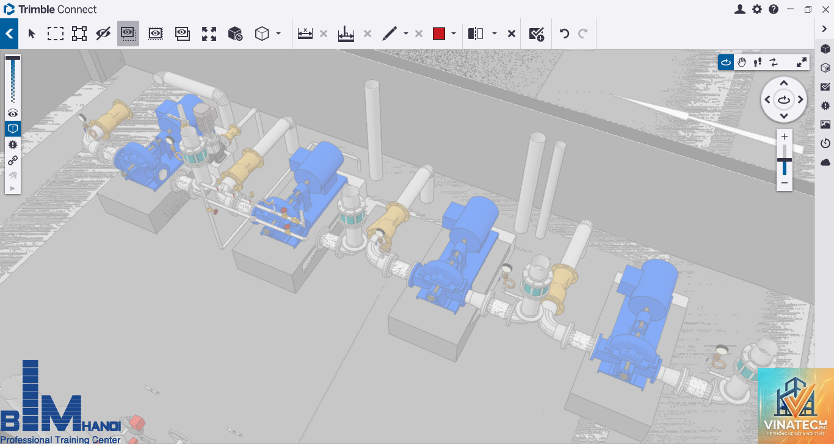
Task: Hide selected objects with crossed-eye icon
Action: 103,34
